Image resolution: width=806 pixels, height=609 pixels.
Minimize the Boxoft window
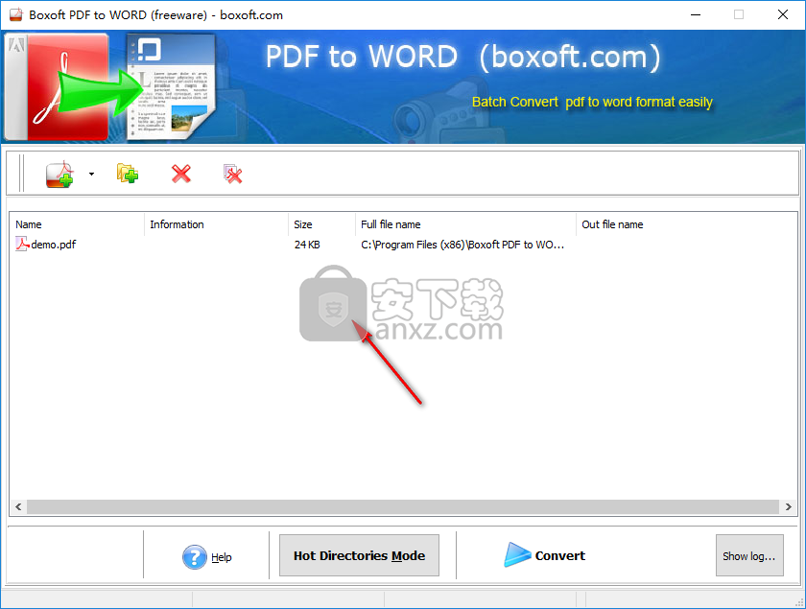pyautogui.click(x=696, y=15)
